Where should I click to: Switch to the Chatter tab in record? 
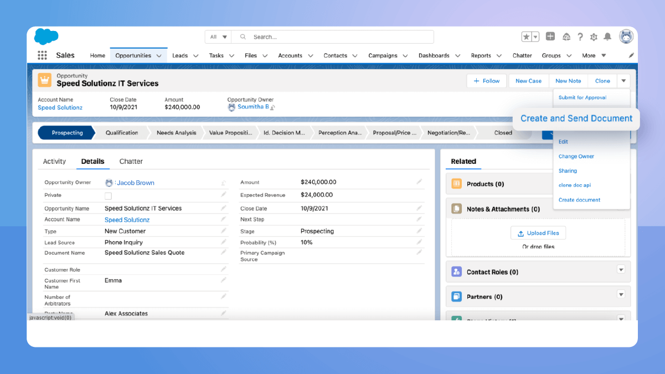tap(131, 162)
